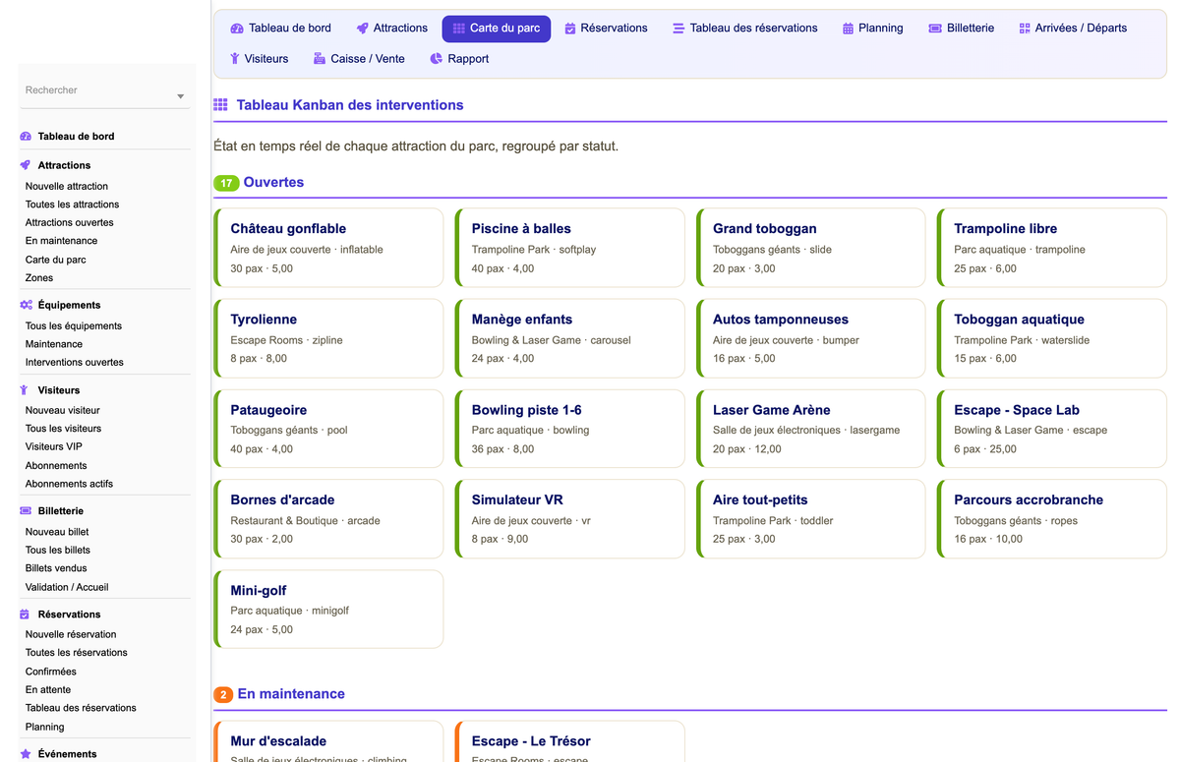The width and height of the screenshot is (1180, 762).
Task: Open Tous les équipements link
Action: (x=74, y=325)
